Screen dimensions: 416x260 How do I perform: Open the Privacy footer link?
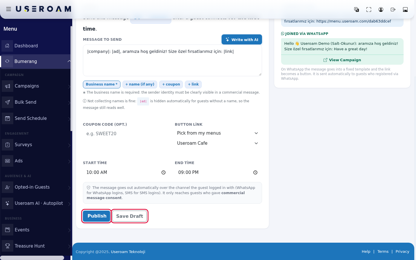tap(402, 252)
